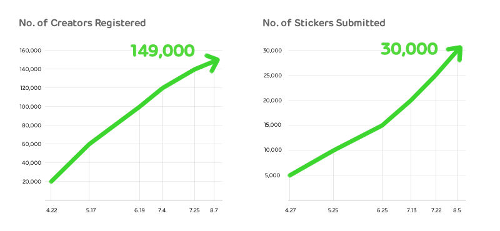Select the 'No. of Stickers Submitted' chart title
Screen dimensions: 500x231
pyautogui.click(x=324, y=23)
